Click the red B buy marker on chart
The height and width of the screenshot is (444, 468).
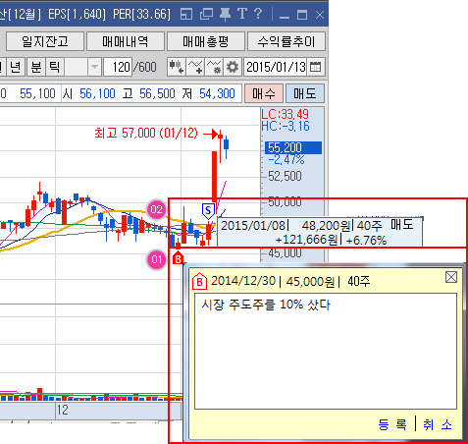(x=178, y=258)
